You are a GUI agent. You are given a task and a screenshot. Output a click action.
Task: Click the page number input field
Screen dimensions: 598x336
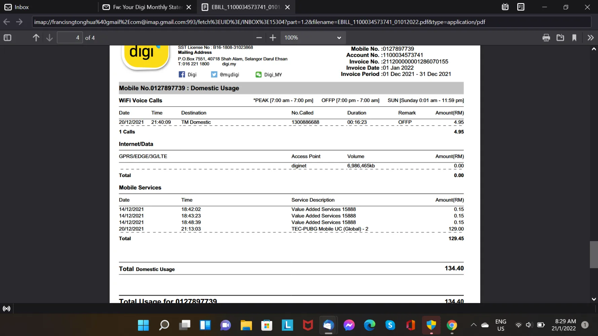tap(70, 38)
